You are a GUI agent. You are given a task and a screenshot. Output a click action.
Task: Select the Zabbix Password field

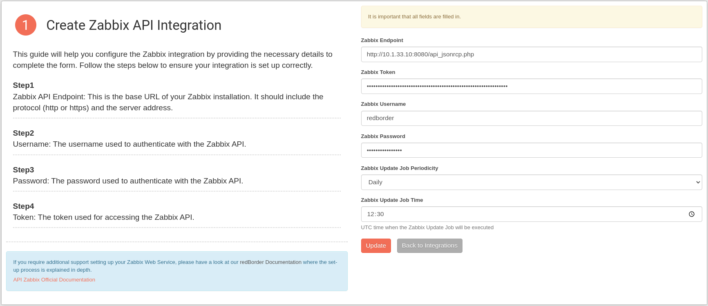(x=531, y=150)
